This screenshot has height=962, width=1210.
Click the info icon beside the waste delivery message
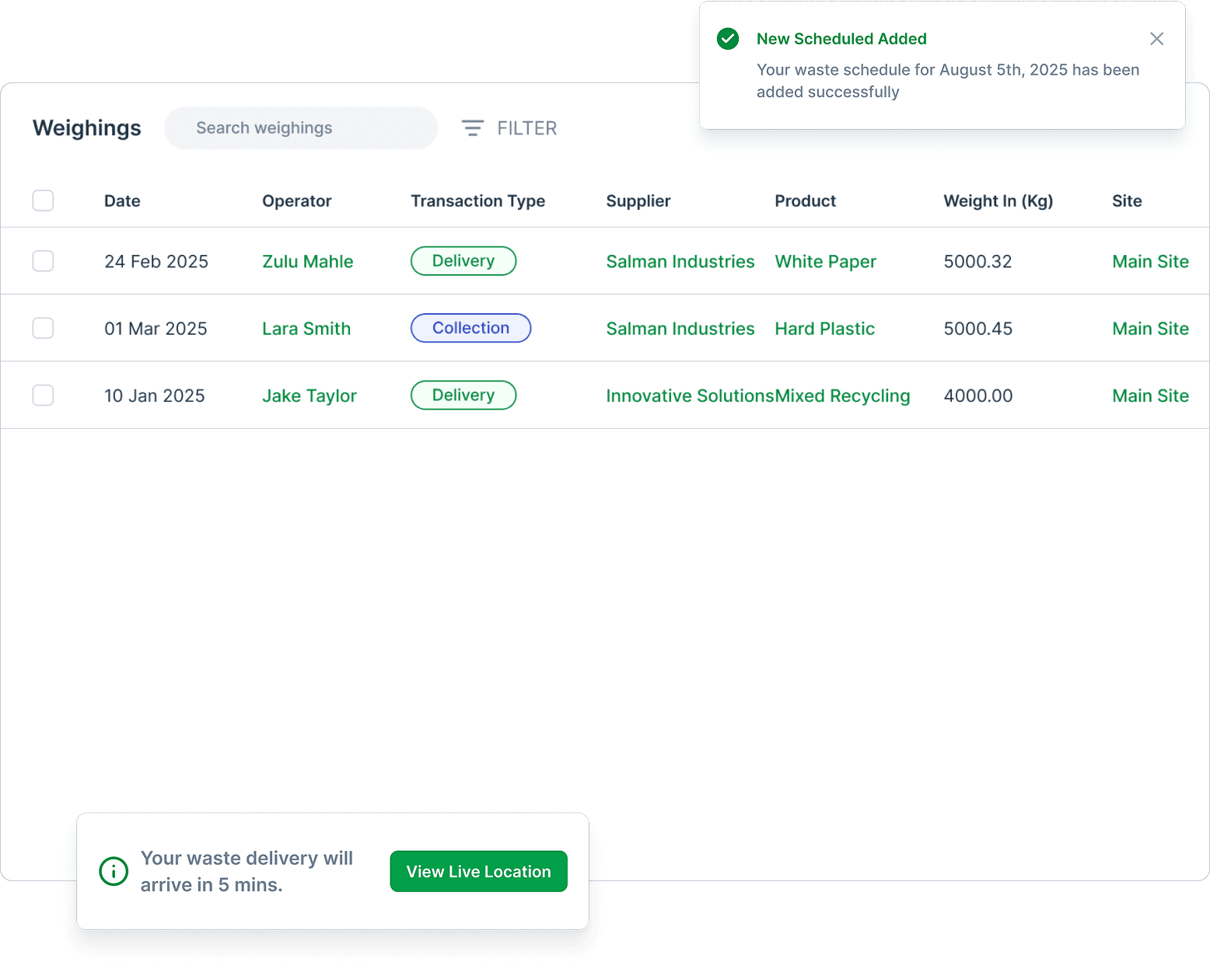[x=114, y=871]
